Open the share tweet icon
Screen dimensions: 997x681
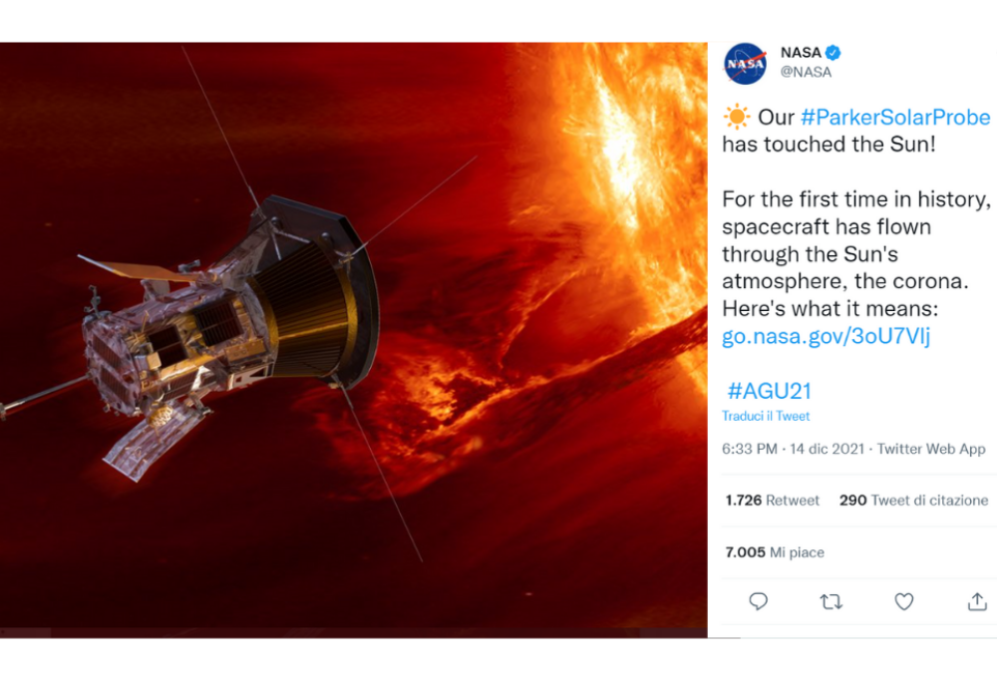click(976, 601)
